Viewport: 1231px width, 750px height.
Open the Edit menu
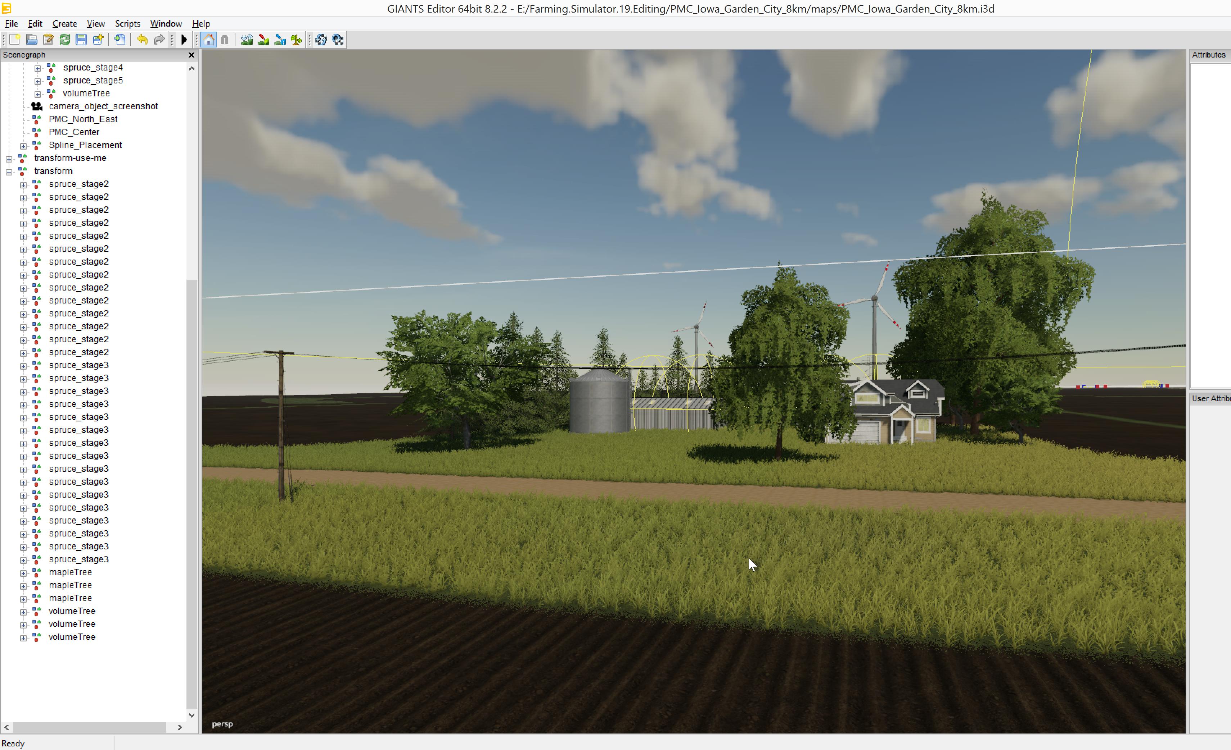(35, 23)
